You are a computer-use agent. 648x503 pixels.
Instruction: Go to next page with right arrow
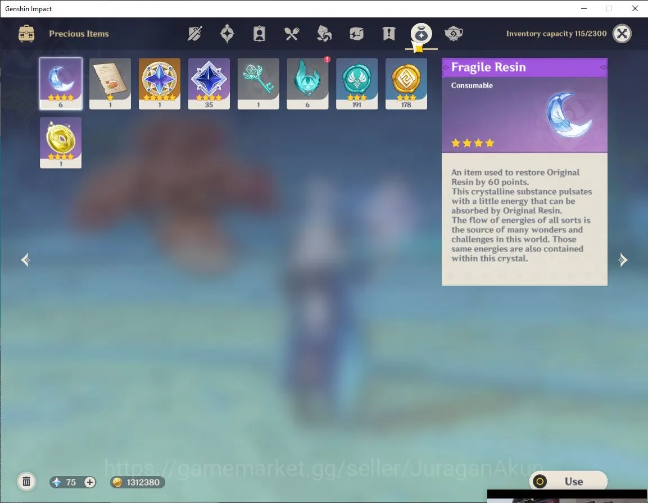coord(623,260)
